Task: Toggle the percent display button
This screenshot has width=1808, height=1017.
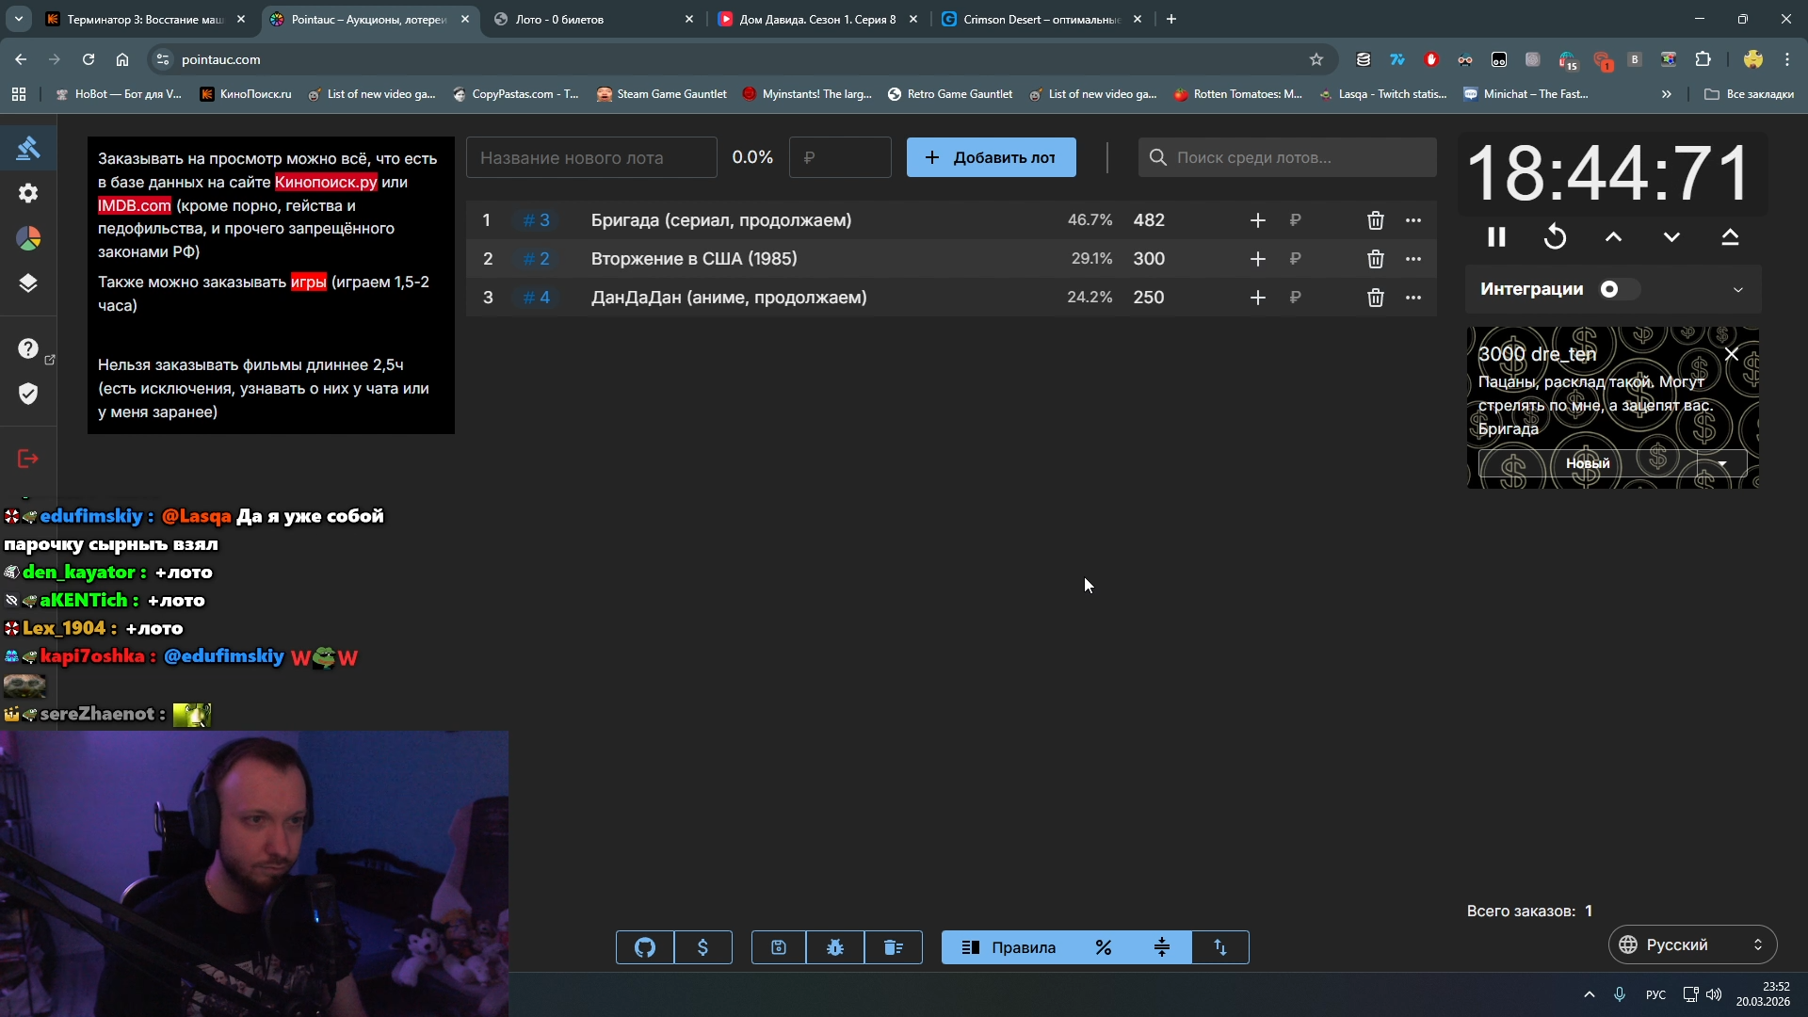Action: point(1104,947)
